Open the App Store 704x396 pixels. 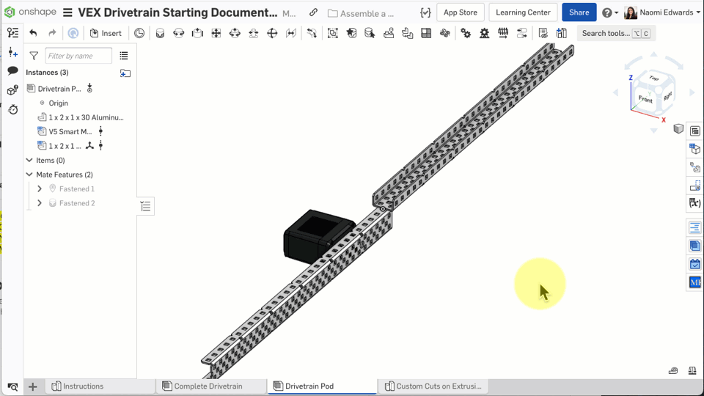pos(461,12)
